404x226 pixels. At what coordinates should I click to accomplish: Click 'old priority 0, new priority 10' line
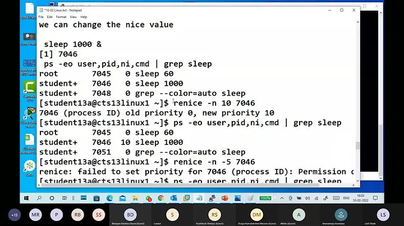[157, 113]
